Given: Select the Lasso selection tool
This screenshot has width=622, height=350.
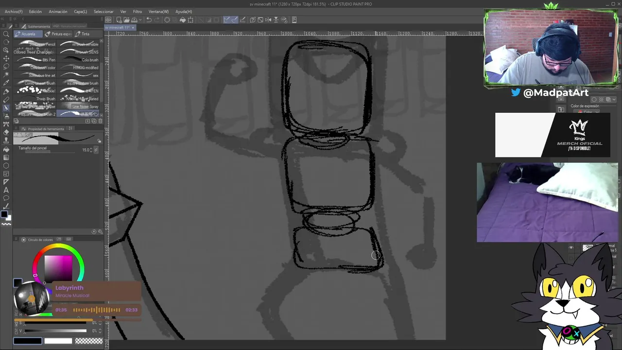Looking at the screenshot, I should point(6,67).
